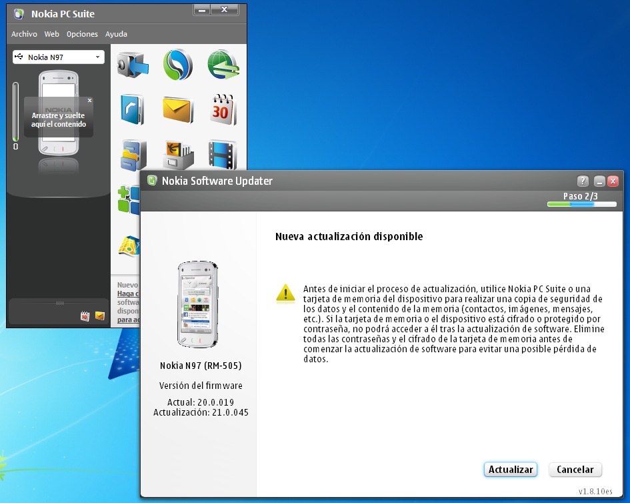Open the Backup tool safe icon

click(133, 65)
